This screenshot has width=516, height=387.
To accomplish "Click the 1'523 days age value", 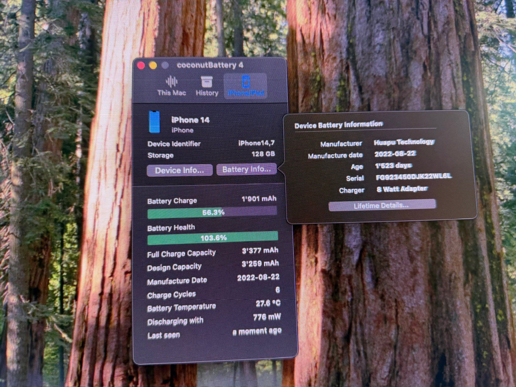I will coord(393,165).
